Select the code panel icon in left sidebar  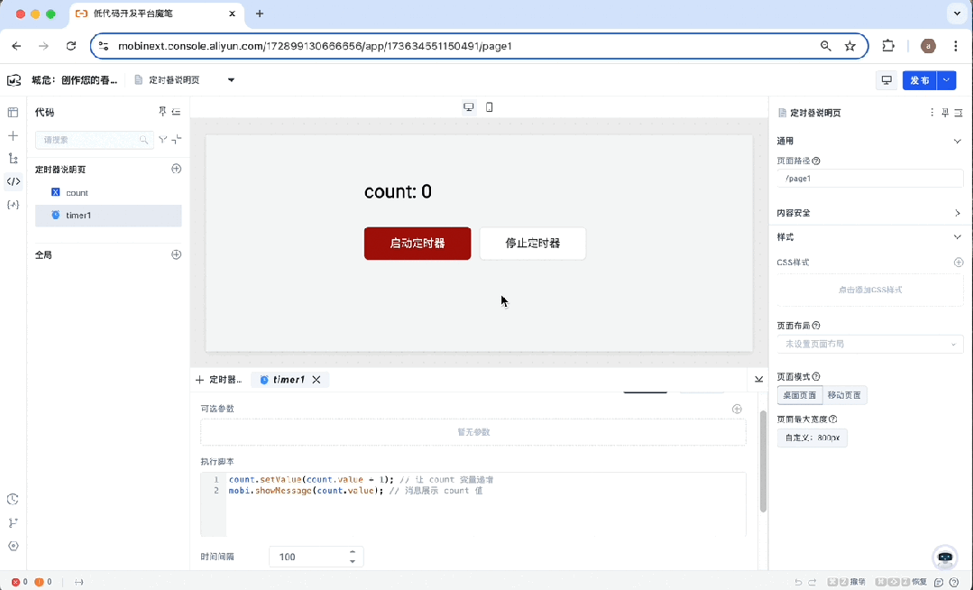(13, 181)
